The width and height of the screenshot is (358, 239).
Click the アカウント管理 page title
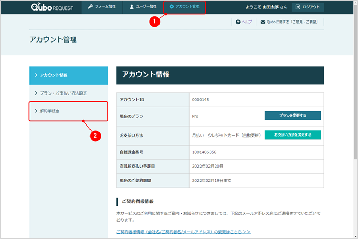[53, 39]
